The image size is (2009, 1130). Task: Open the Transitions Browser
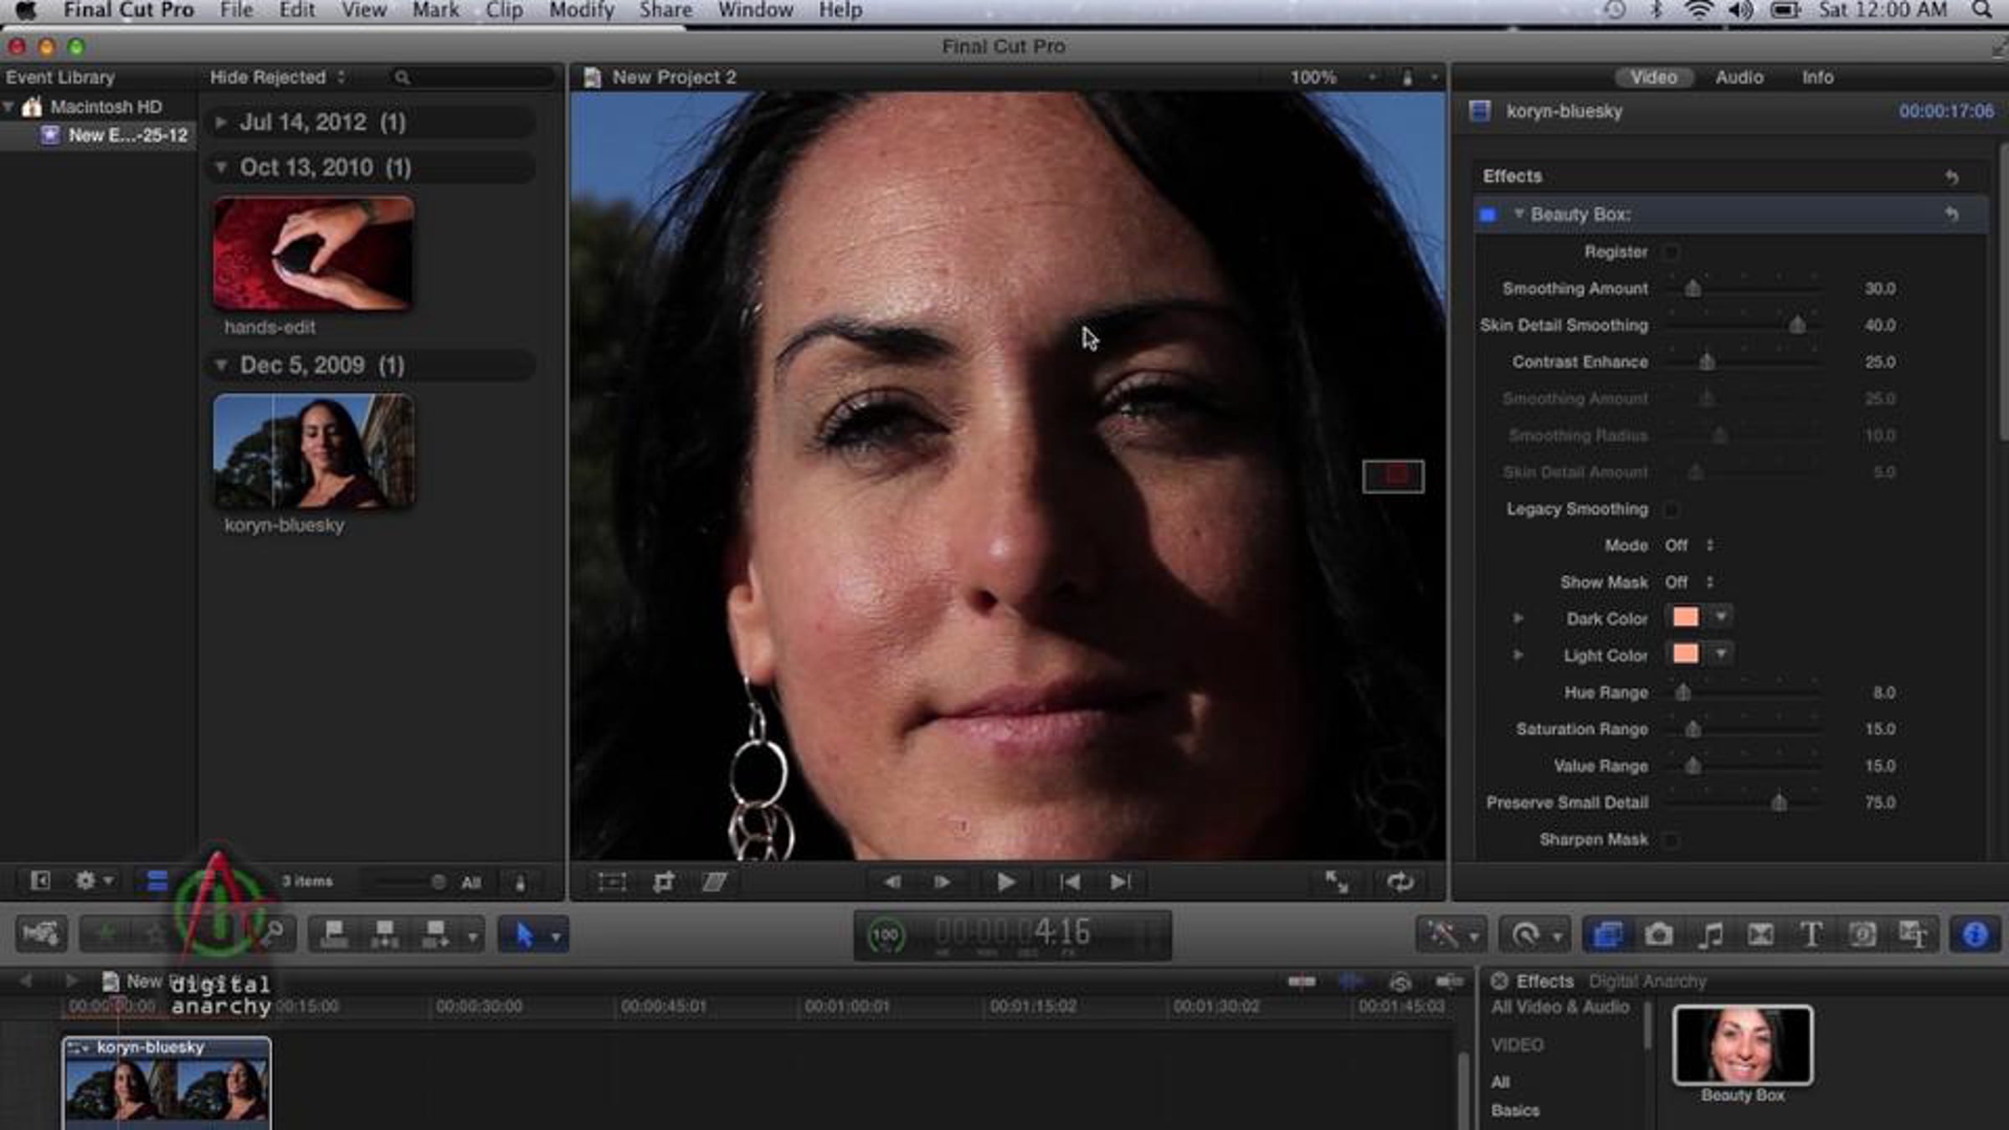pos(1760,934)
